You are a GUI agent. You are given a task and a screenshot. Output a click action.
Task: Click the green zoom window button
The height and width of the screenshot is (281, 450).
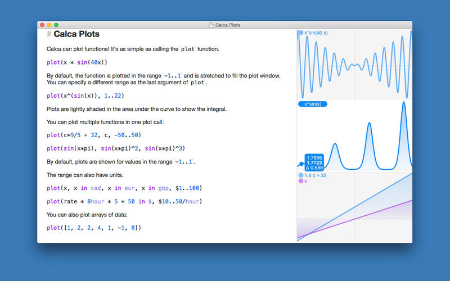56,25
